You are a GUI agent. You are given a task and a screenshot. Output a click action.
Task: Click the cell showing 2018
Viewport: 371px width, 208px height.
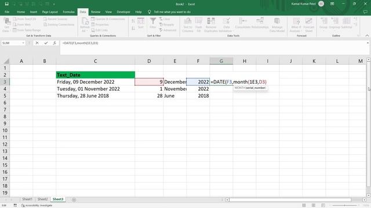pos(198,96)
